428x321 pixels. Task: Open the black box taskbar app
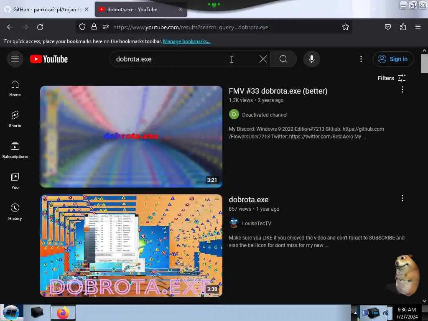pos(37,313)
